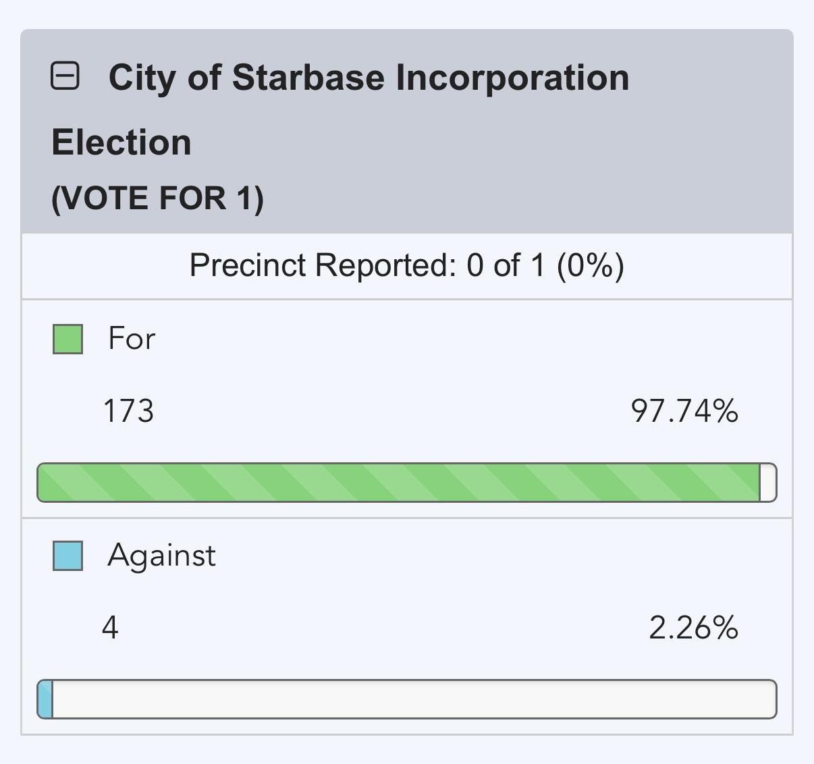
Task: Select the 'For' option label
Action: [132, 338]
